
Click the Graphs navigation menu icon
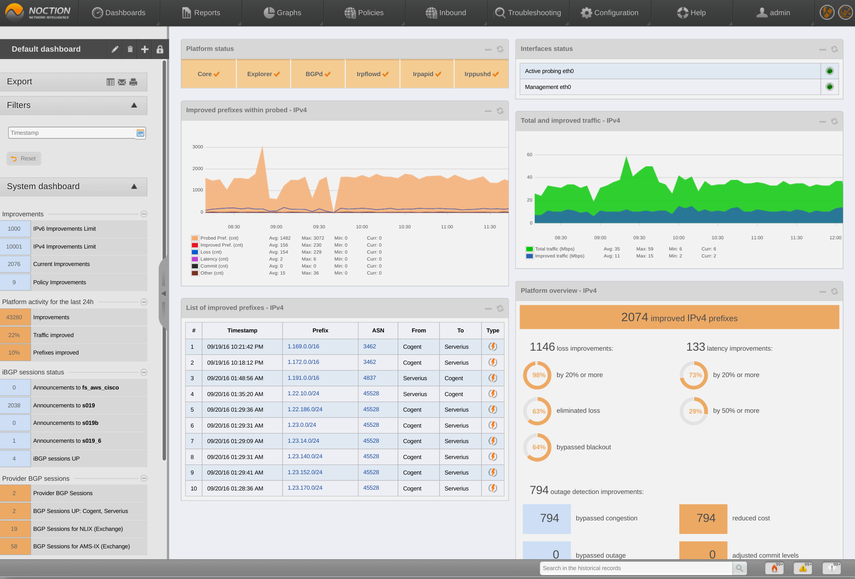point(269,12)
